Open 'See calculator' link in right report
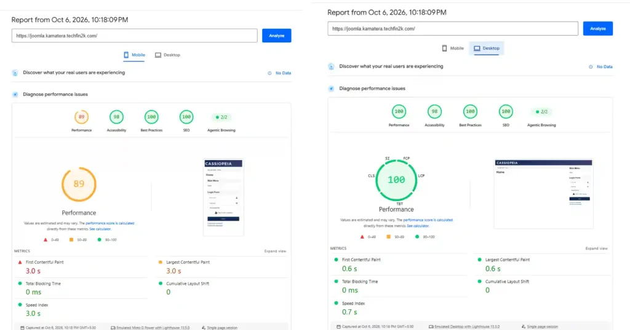 pos(418,226)
